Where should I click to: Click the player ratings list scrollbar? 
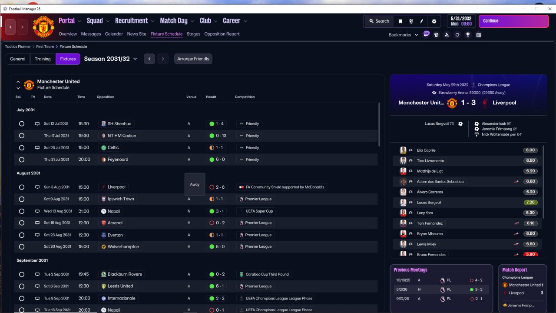coord(543,182)
